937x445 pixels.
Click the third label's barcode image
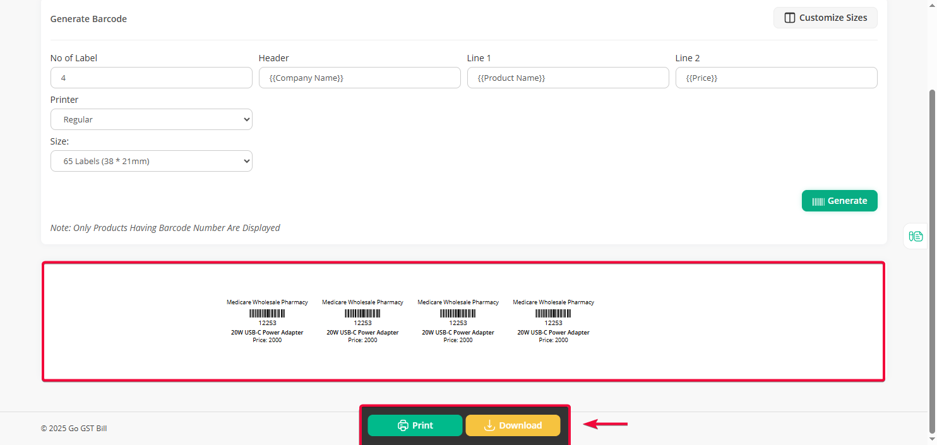click(x=458, y=313)
